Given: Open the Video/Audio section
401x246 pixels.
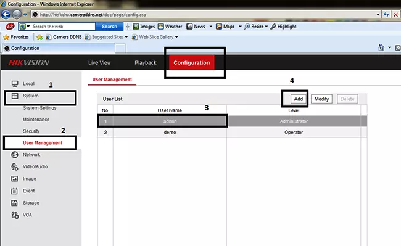Looking at the screenshot, I should point(35,166).
